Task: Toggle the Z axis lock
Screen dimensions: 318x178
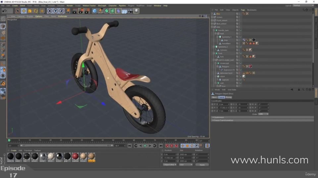Action: [62, 11]
